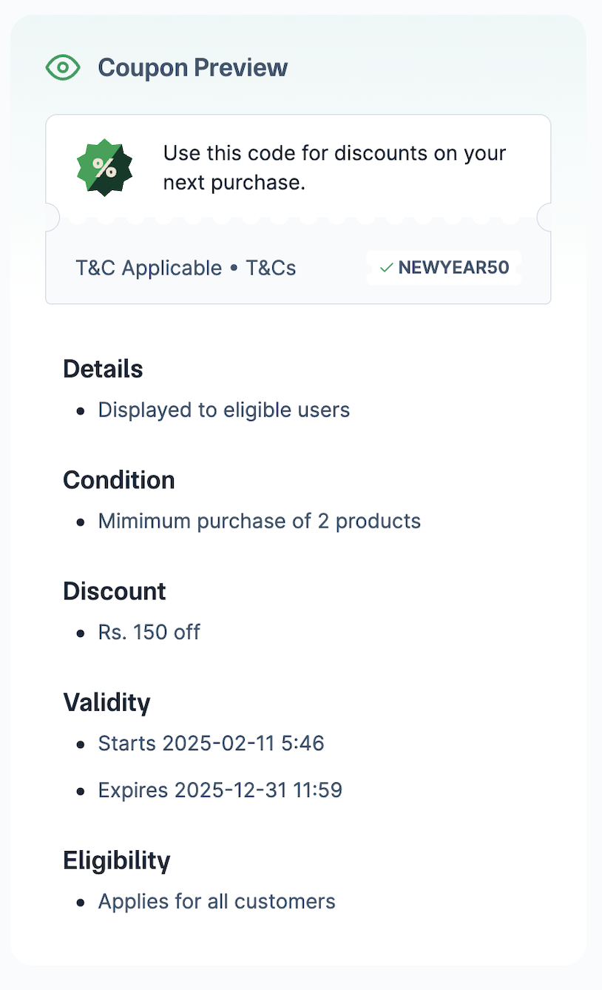Click the Coupon Preview heading
This screenshot has height=990, width=602.
pyautogui.click(x=193, y=68)
